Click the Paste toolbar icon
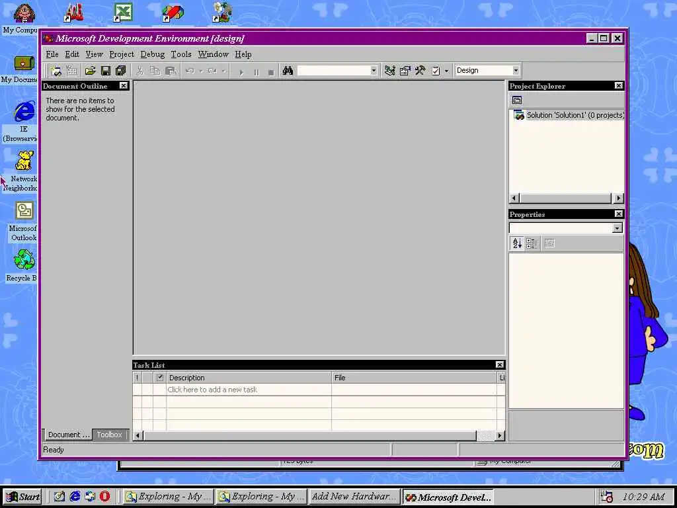 (x=171, y=71)
